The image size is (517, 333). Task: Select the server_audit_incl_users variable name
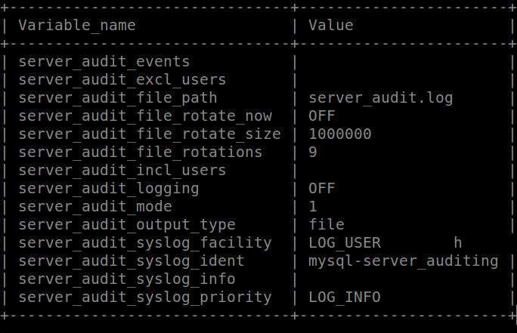[122, 170]
